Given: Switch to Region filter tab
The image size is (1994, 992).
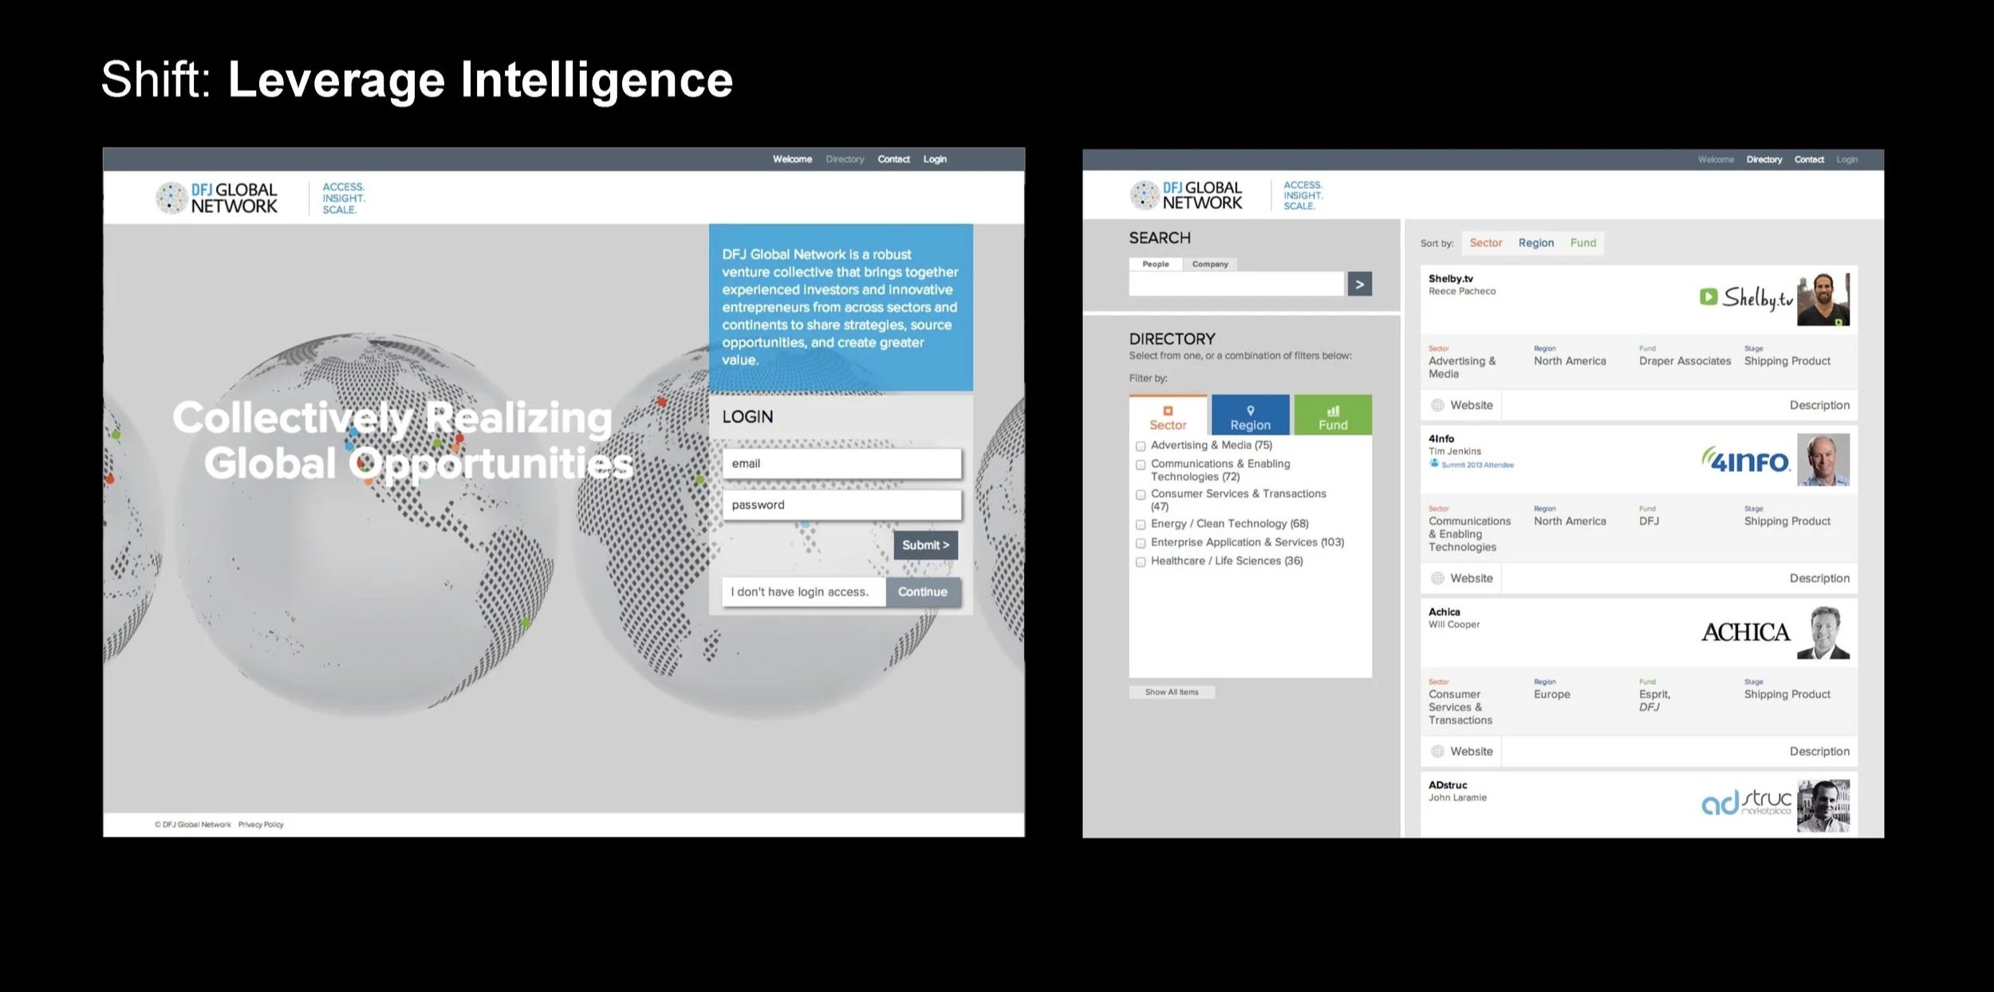Looking at the screenshot, I should (1250, 415).
